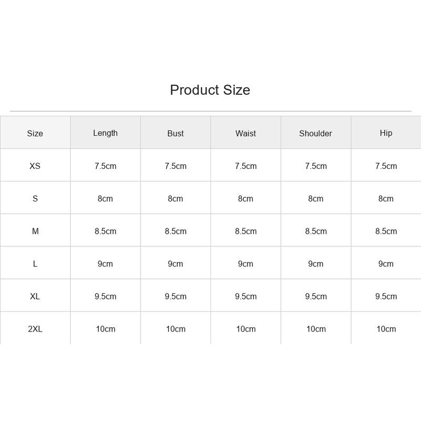The height and width of the screenshot is (421, 421).
Task: Click the 2XL Hip cell 10cm
Action: click(386, 329)
